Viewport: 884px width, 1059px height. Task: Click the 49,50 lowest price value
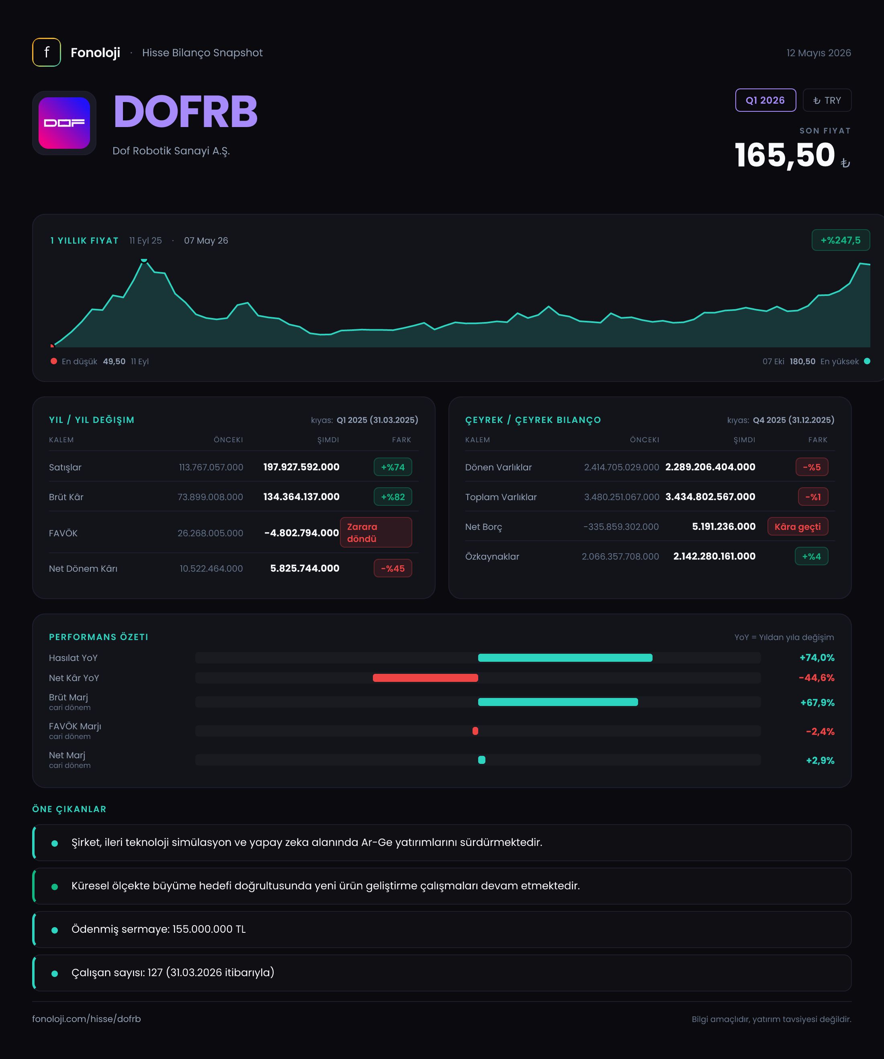114,361
